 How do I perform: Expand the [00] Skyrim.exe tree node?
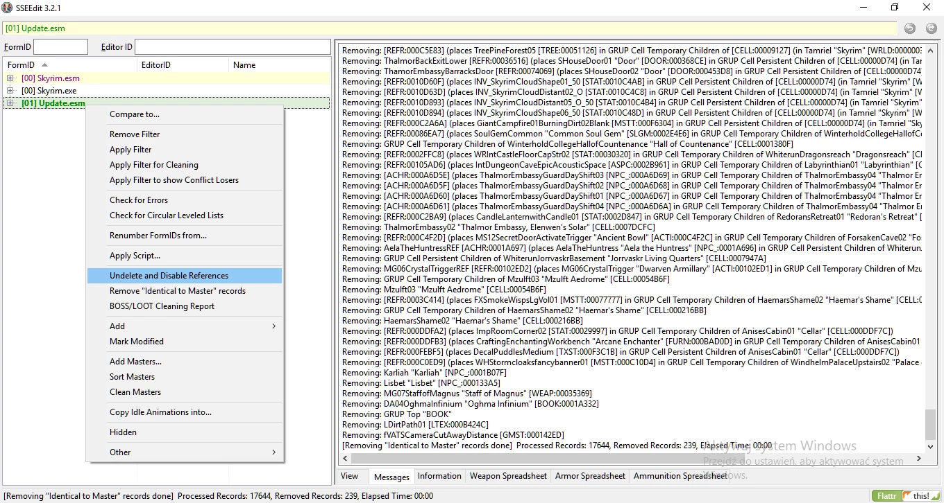(10, 91)
